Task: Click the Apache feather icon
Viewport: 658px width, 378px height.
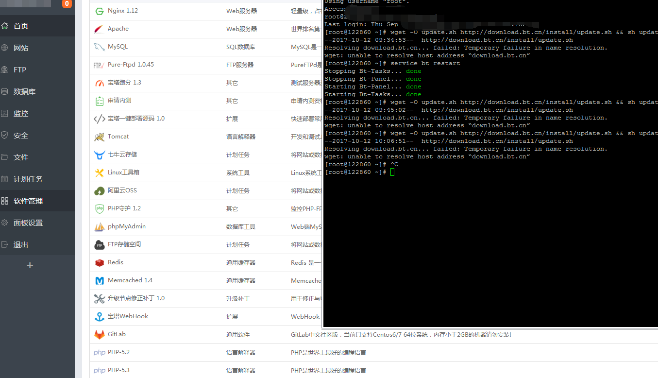Action: [99, 29]
